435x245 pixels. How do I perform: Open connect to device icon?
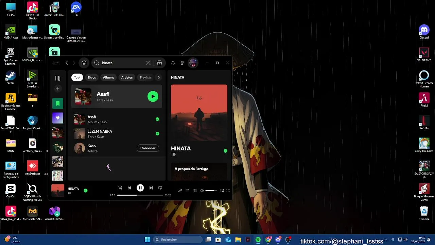(x=195, y=191)
